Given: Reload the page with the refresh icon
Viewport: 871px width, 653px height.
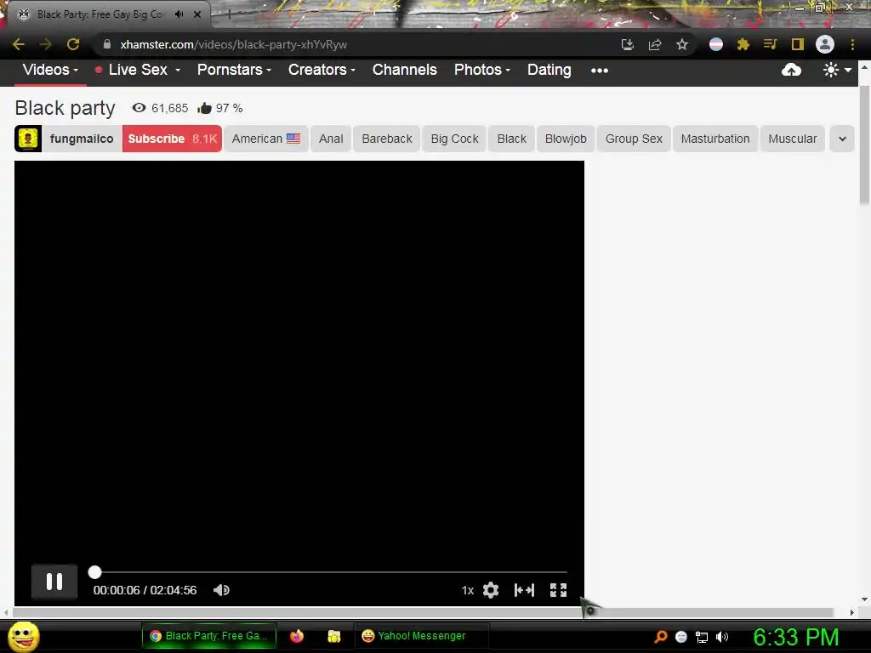Looking at the screenshot, I should click(73, 44).
